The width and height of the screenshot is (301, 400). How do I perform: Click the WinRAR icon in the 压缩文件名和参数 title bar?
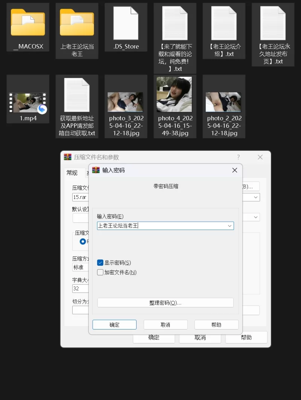pyautogui.click(x=67, y=157)
